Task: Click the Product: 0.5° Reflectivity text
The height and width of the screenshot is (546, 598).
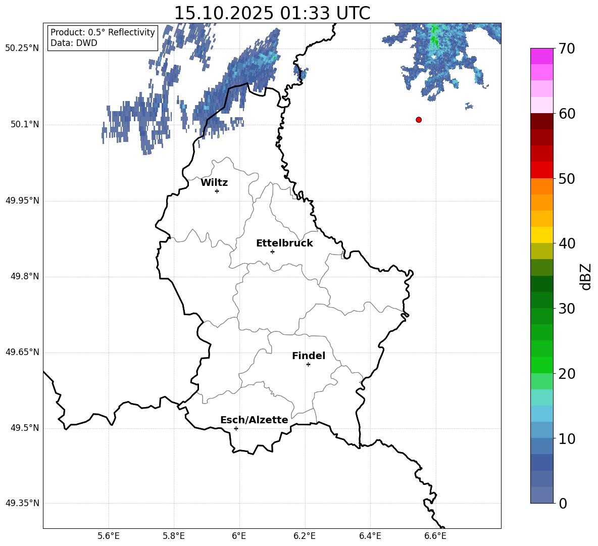Action: coord(103,32)
